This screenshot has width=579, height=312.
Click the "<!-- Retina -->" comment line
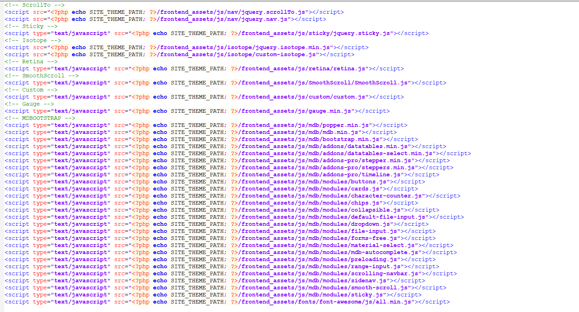coord(31,61)
